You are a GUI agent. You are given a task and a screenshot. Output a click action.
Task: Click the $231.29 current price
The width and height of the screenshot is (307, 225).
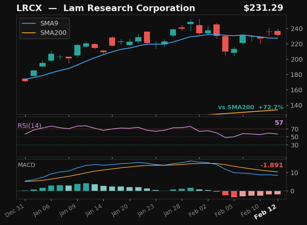pos(263,8)
